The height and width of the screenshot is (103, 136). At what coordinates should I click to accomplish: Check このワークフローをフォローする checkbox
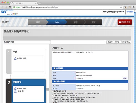[53, 95]
